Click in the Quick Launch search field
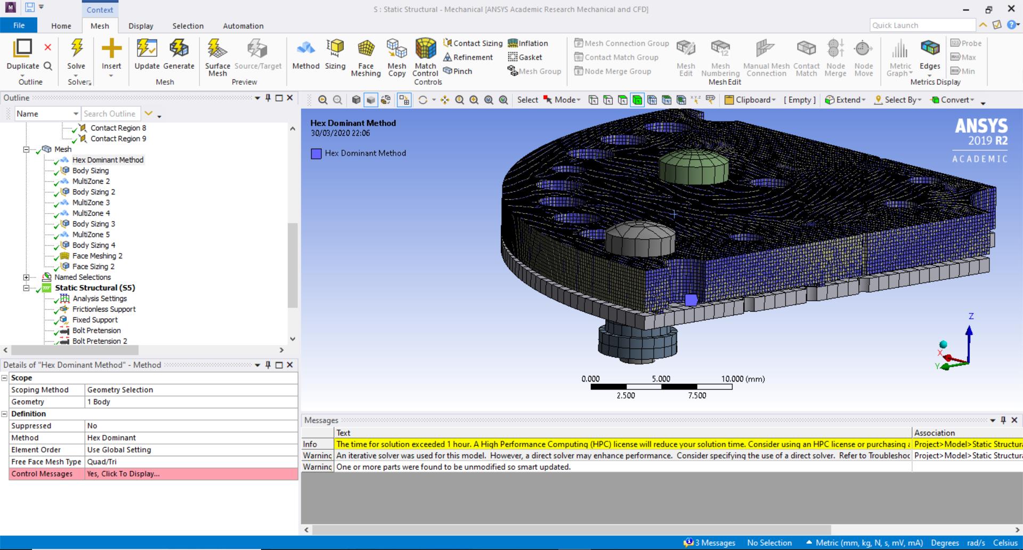This screenshot has height=550, width=1023. point(922,25)
